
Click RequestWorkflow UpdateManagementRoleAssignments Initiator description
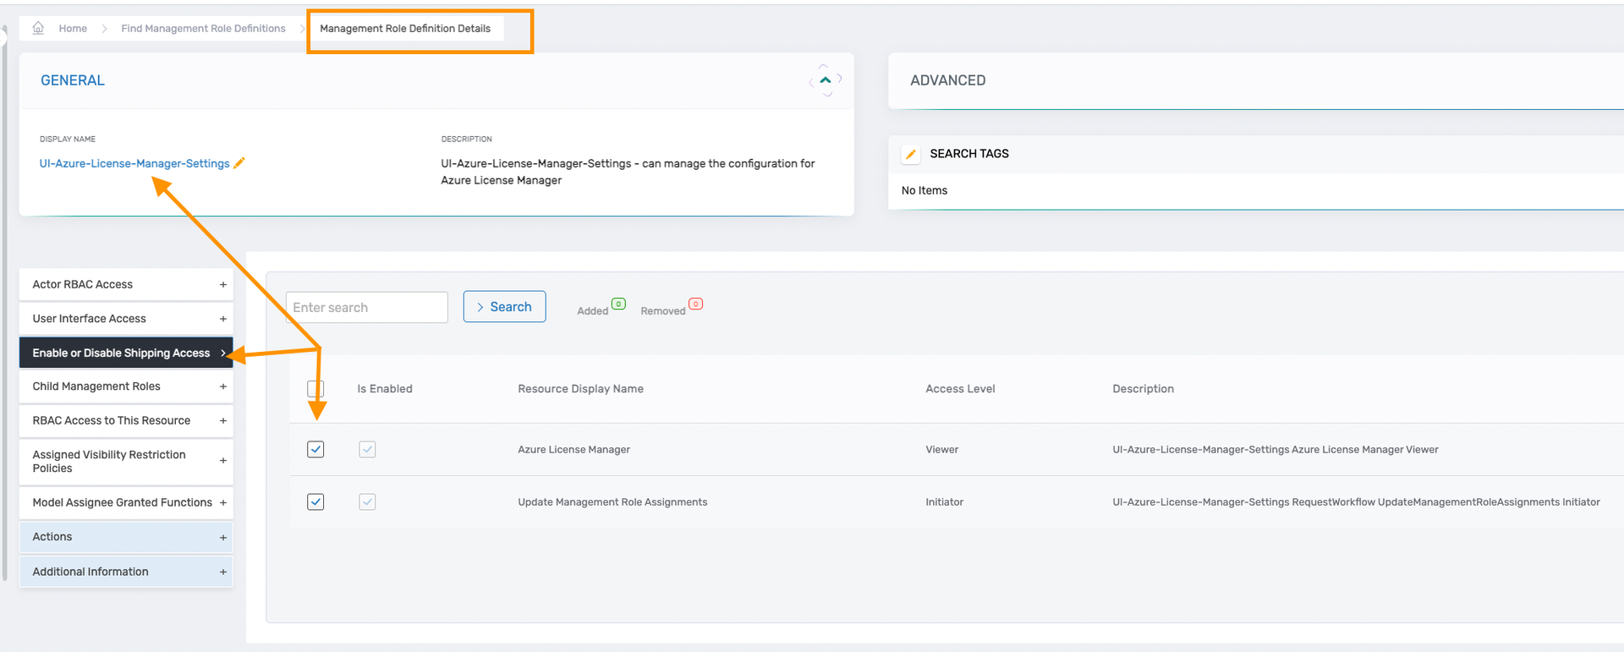pyautogui.click(x=1356, y=501)
